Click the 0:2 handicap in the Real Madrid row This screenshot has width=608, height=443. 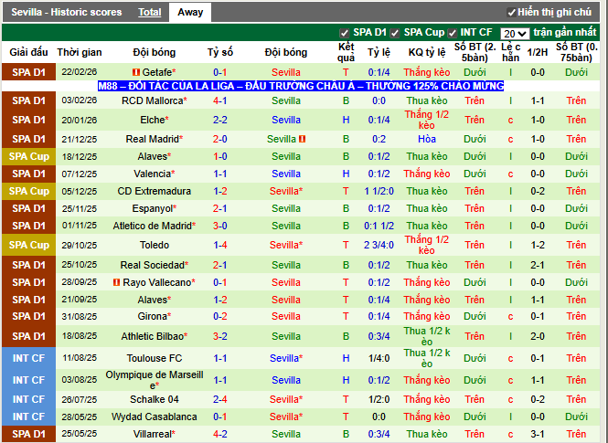pos(379,139)
